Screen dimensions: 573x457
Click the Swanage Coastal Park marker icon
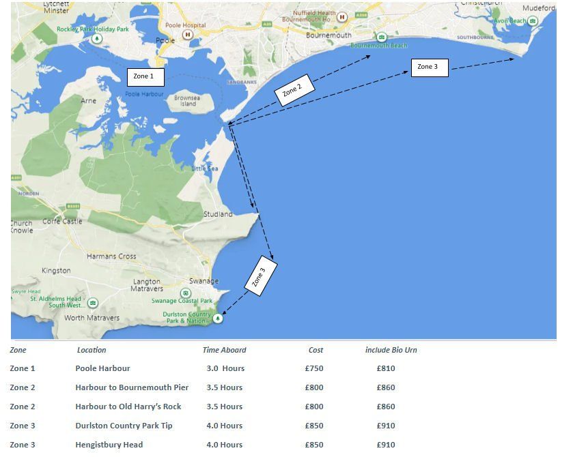(186, 293)
